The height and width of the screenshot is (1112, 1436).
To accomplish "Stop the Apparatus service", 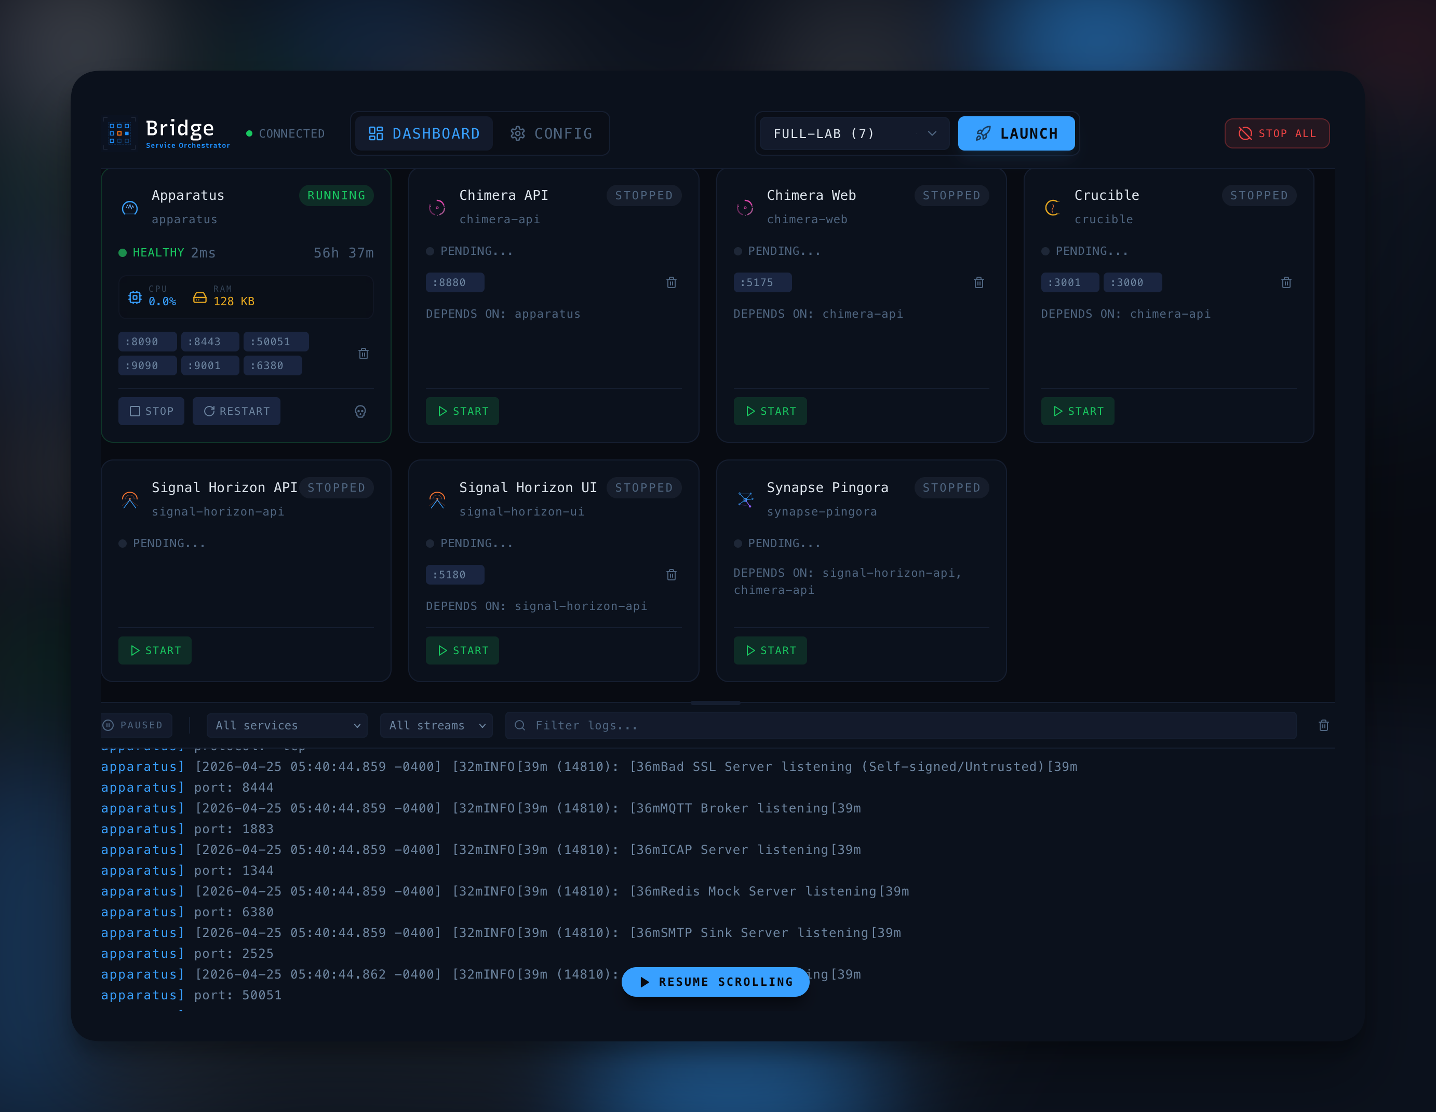I will pos(151,411).
